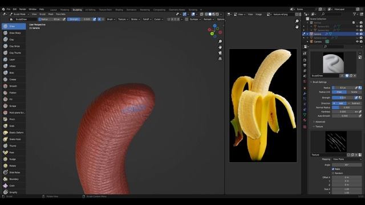Select the Inflate brush
365x205 pixels.
point(14,66)
